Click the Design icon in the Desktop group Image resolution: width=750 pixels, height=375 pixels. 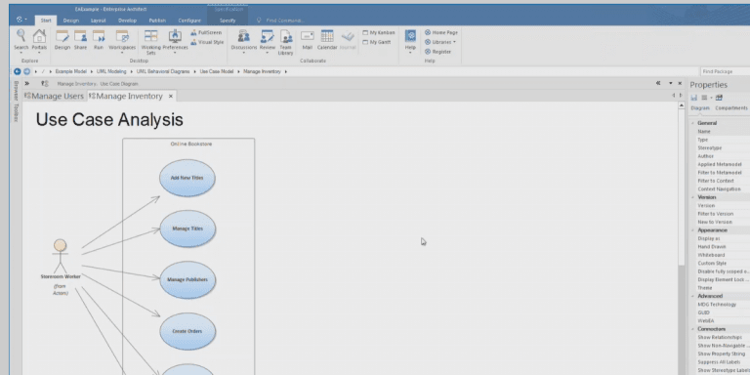[x=62, y=40]
